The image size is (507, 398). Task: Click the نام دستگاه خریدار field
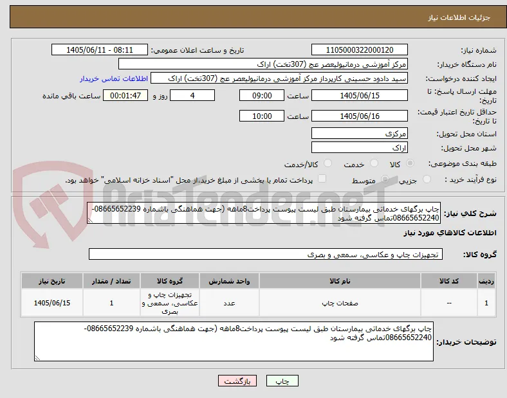click(x=263, y=64)
